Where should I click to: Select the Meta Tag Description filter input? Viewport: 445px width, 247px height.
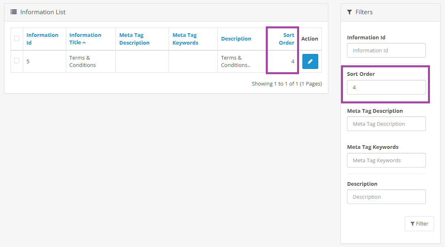coord(386,124)
